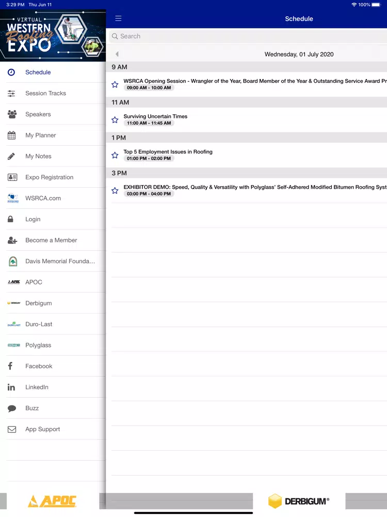Tap the APOC banner ad at bottom
The width and height of the screenshot is (387, 517).
click(53, 501)
